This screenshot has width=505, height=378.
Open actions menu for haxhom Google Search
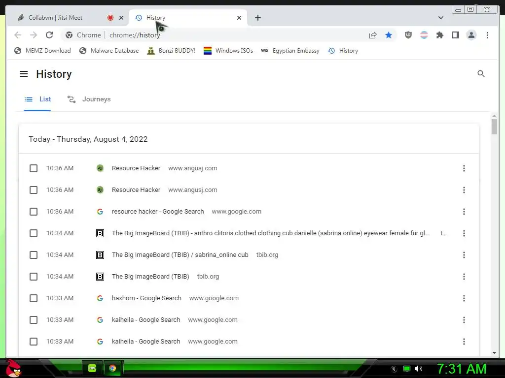point(464,298)
